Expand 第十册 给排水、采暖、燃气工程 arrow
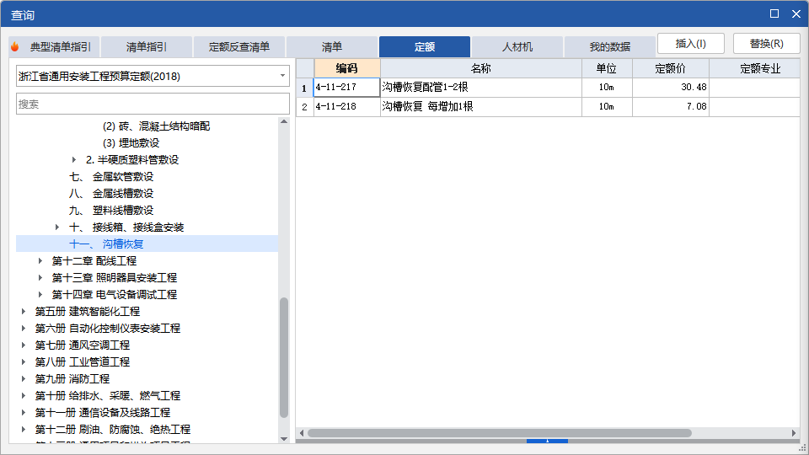 click(x=24, y=396)
